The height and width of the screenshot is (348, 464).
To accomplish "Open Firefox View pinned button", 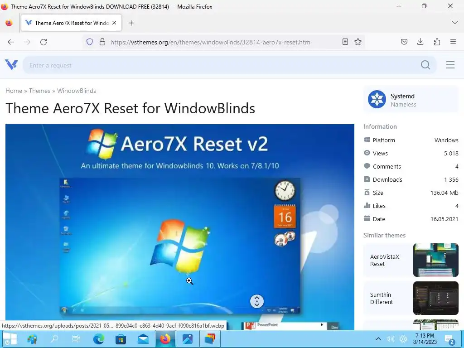I will coord(9,23).
